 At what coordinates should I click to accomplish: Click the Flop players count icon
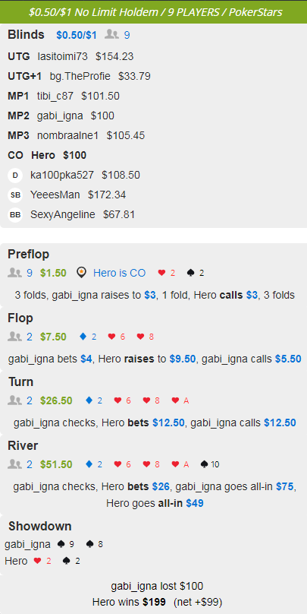[x=15, y=337]
